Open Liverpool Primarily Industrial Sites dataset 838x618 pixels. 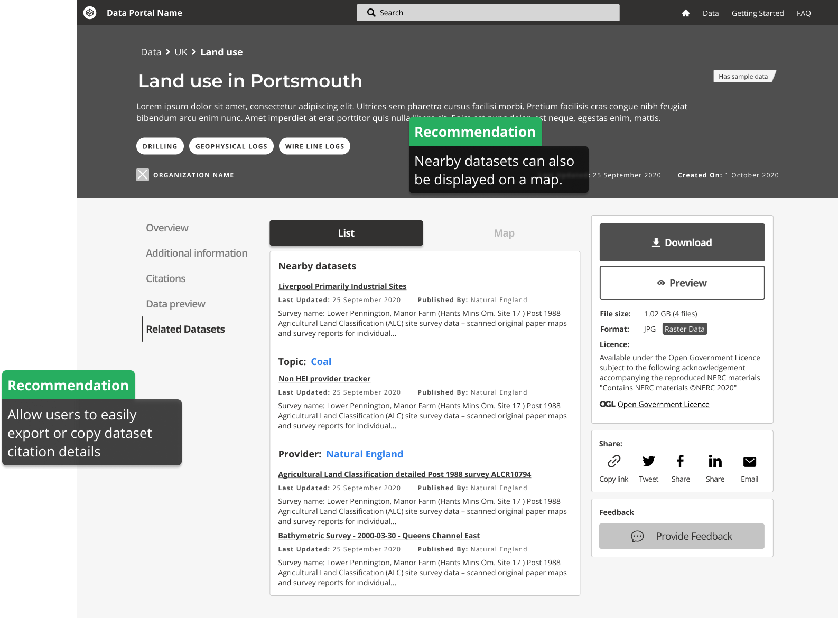coord(342,286)
